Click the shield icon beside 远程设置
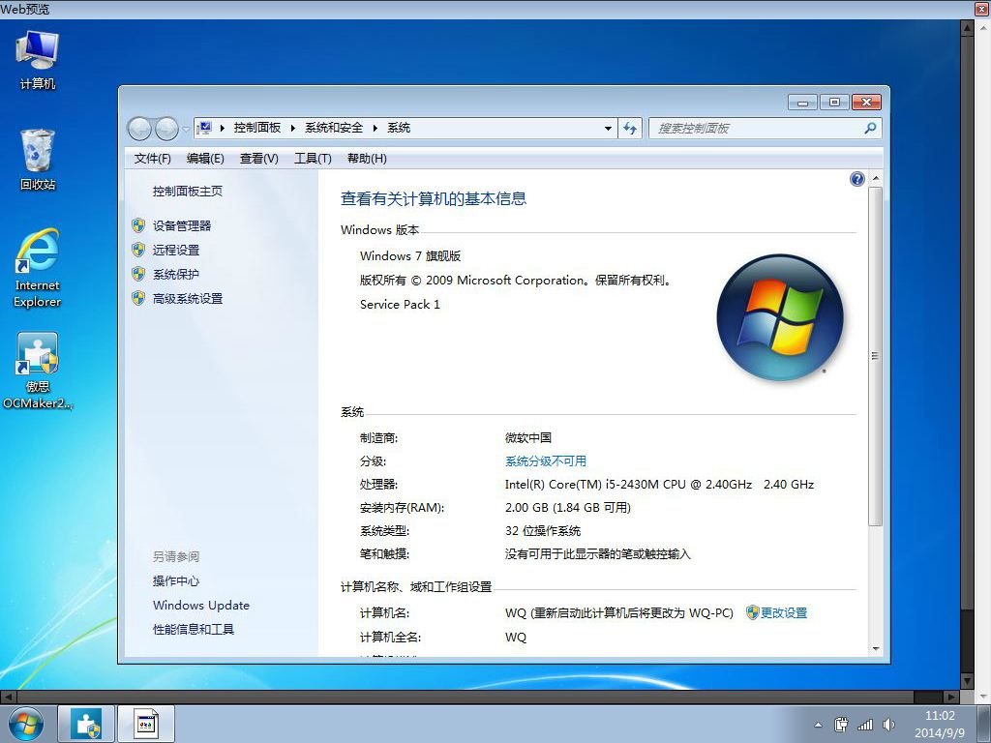The width and height of the screenshot is (991, 743). tap(138, 250)
